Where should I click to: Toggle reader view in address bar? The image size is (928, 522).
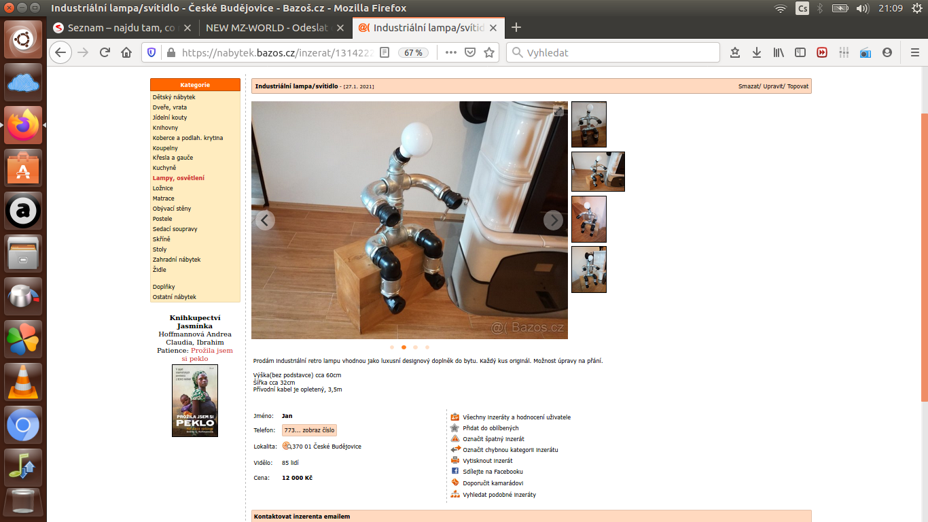(x=385, y=52)
